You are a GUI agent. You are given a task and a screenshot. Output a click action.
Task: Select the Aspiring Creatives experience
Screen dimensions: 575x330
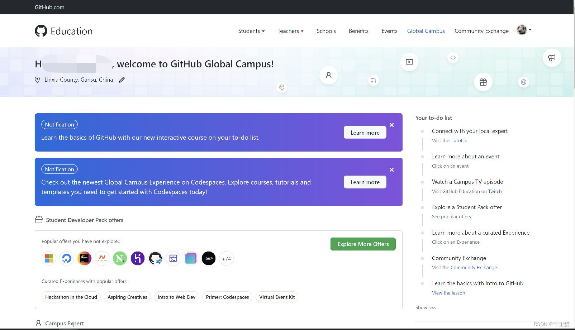pyautogui.click(x=127, y=297)
